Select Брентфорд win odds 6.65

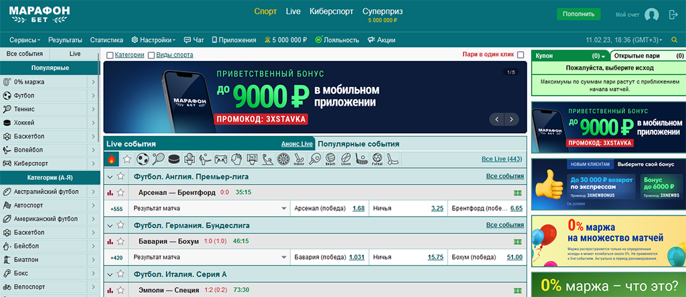coord(517,208)
